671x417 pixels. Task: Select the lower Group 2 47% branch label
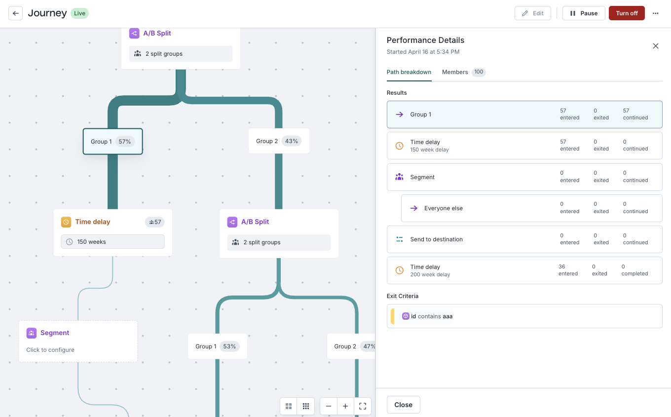click(x=351, y=346)
